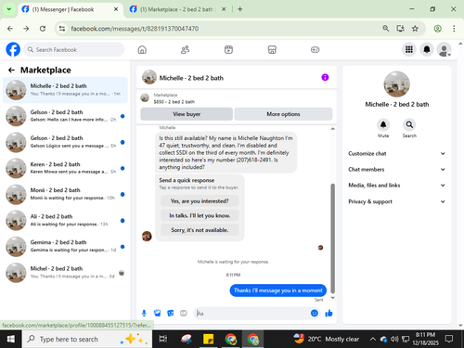This screenshot has width=464, height=348.
Task: Choose a sticker icon
Action: click(171, 314)
